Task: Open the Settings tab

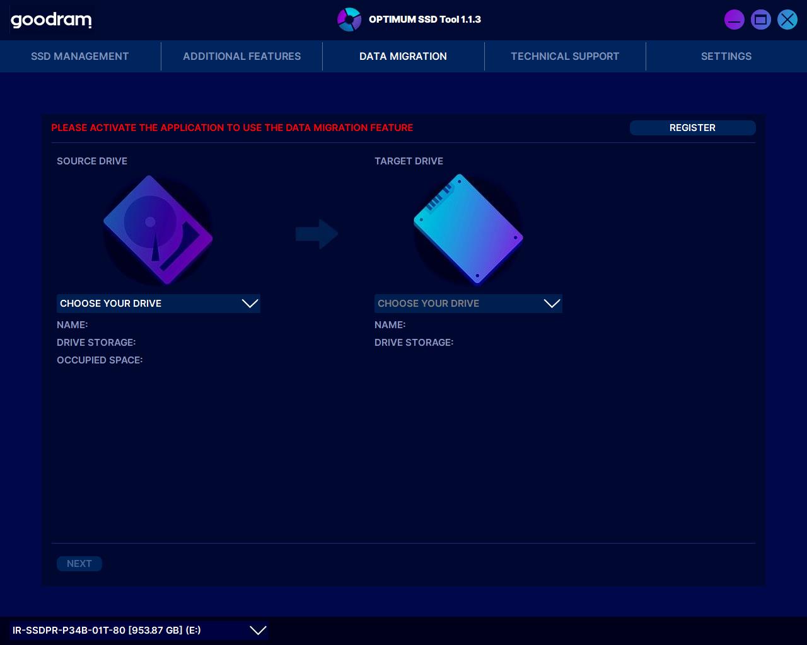Action: (x=726, y=56)
